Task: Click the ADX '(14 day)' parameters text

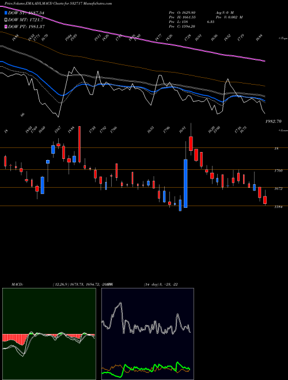Action: (x=152, y=284)
